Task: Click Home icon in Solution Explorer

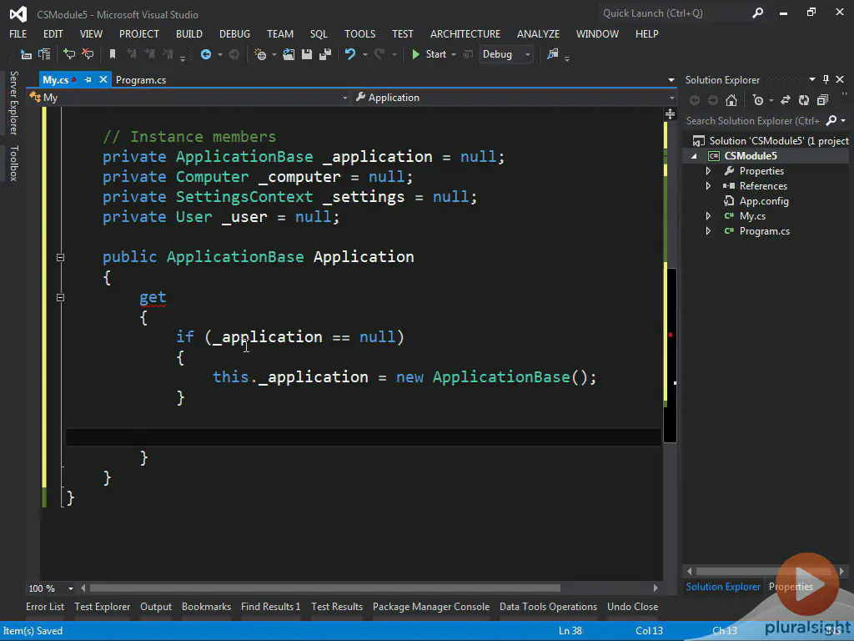Action: [731, 100]
